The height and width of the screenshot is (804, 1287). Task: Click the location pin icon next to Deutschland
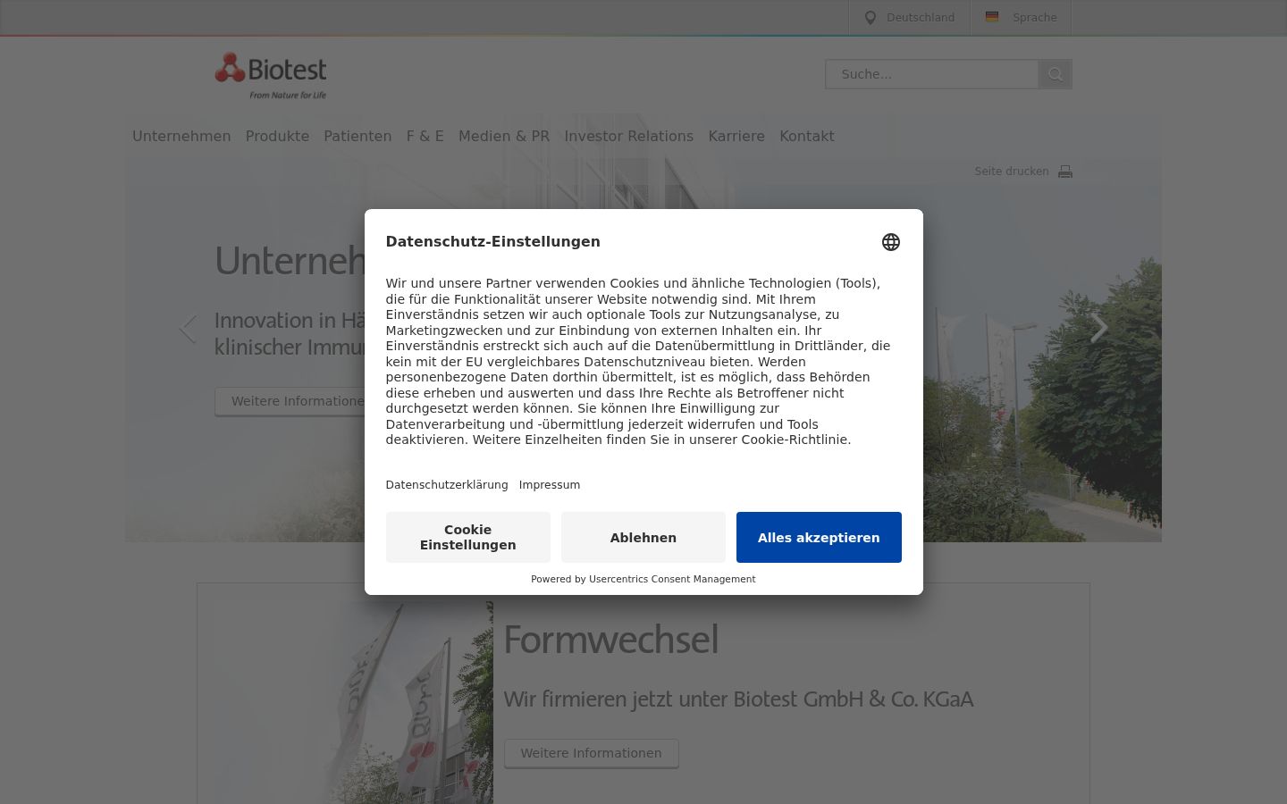pyautogui.click(x=870, y=18)
